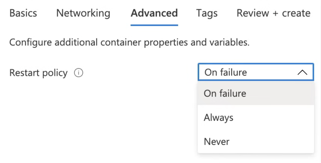Click blank space left of the Always option
The height and width of the screenshot is (163, 321).
click(x=126, y=118)
